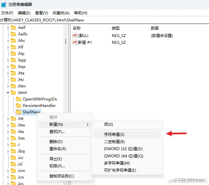This screenshot has height=185, width=209.
Task: Click the registry path address bar
Action: 105,20
